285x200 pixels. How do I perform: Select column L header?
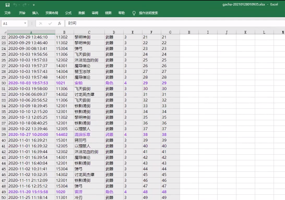(264, 32)
